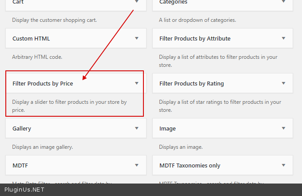Toggle Filter Products by Rating arrow
Screen dimensions: 302x196
click(284, 83)
